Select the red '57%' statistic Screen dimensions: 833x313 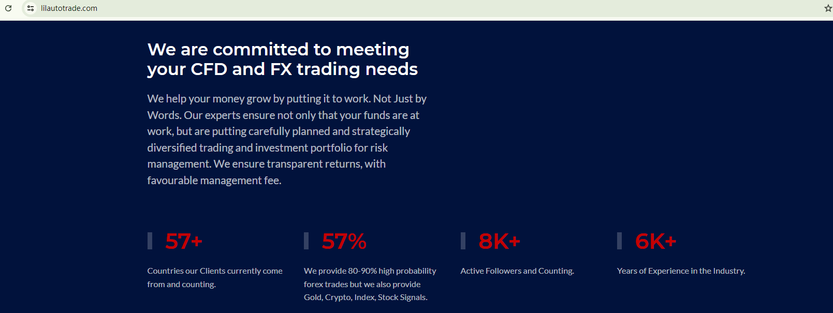point(344,242)
